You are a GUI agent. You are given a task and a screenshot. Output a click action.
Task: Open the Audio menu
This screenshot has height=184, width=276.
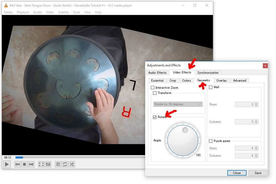coord(37,12)
